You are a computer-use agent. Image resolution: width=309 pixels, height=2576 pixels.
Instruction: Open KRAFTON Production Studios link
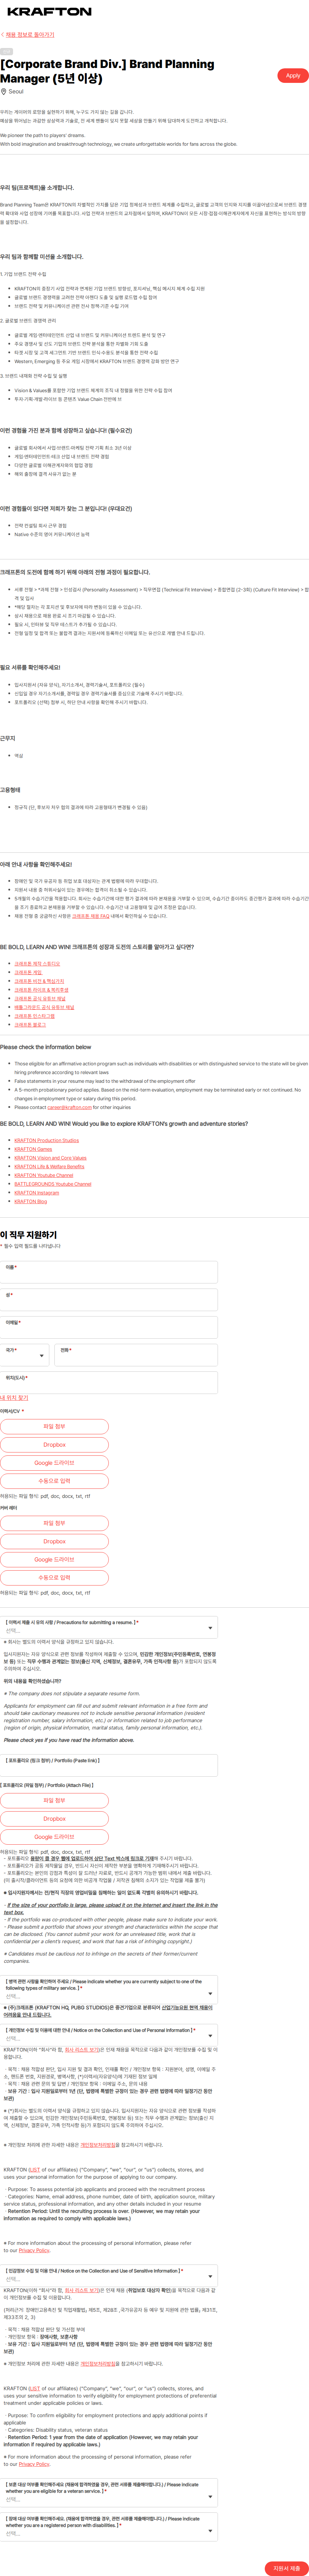(47, 1140)
